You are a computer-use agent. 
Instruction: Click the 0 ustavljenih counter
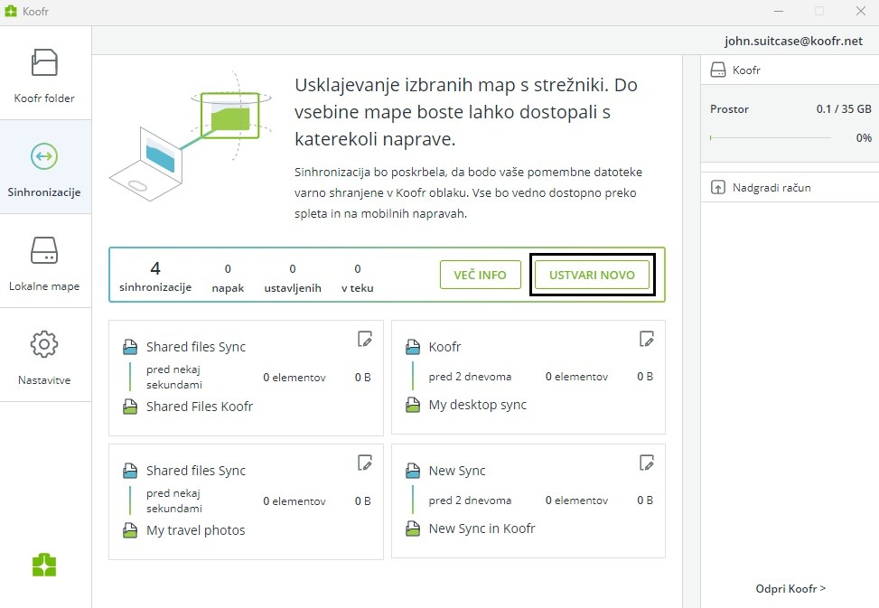(x=293, y=278)
